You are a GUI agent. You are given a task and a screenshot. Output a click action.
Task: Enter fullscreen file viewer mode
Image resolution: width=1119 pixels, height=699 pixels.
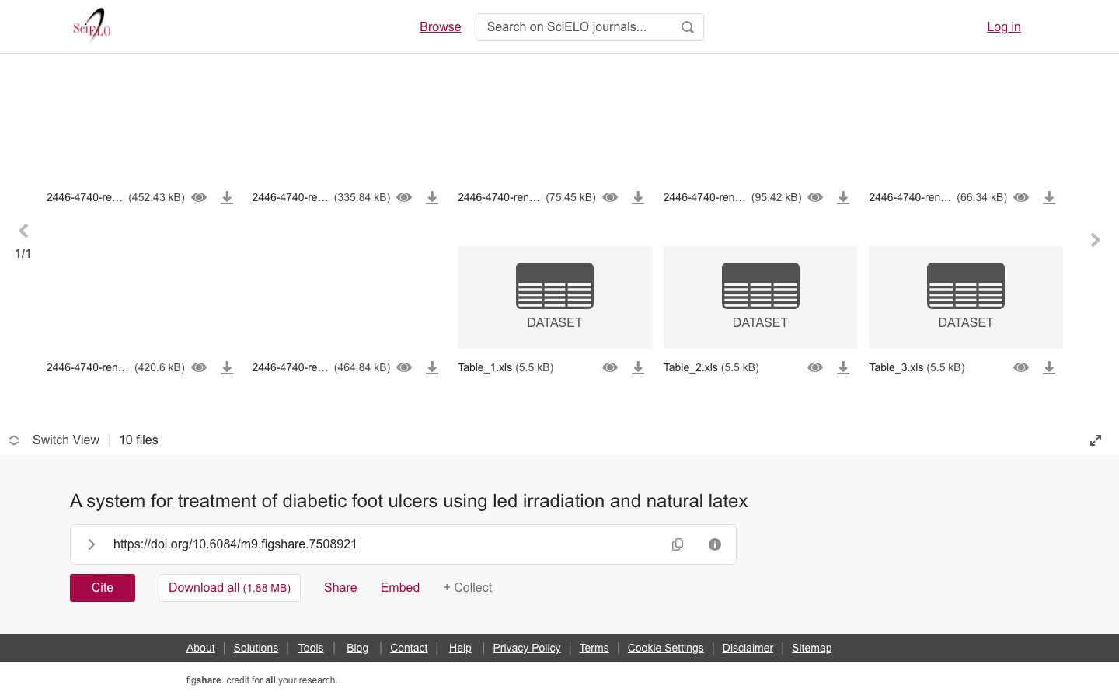point(1096,440)
